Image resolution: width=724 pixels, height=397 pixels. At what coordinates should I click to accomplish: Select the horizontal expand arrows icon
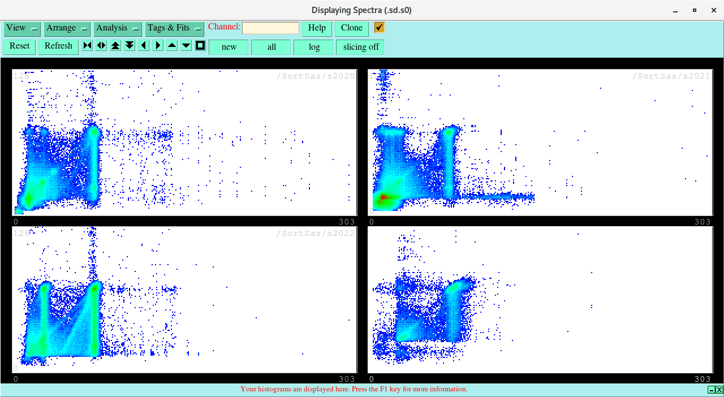tap(101, 45)
